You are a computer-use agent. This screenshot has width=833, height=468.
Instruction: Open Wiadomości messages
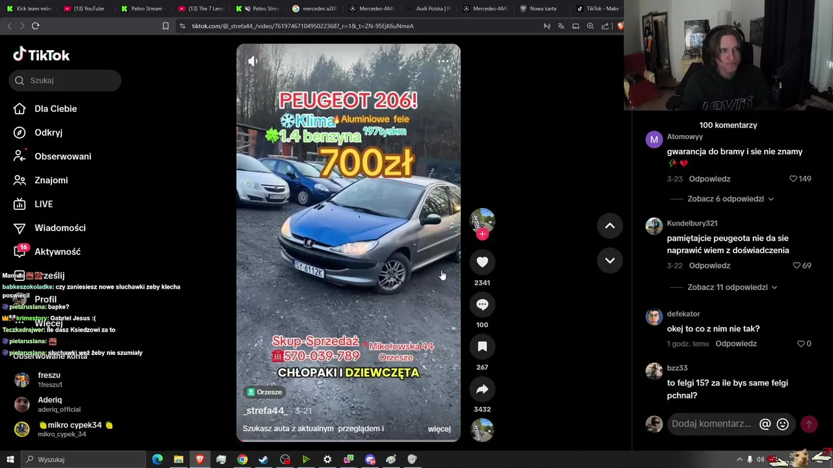49,228
